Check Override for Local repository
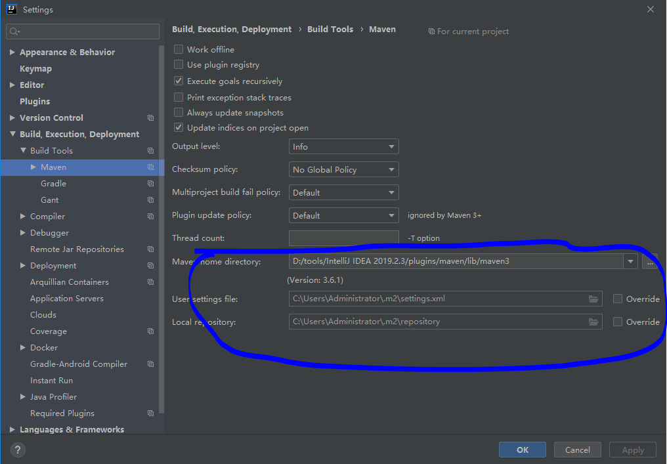This screenshot has height=464, width=667. 618,322
